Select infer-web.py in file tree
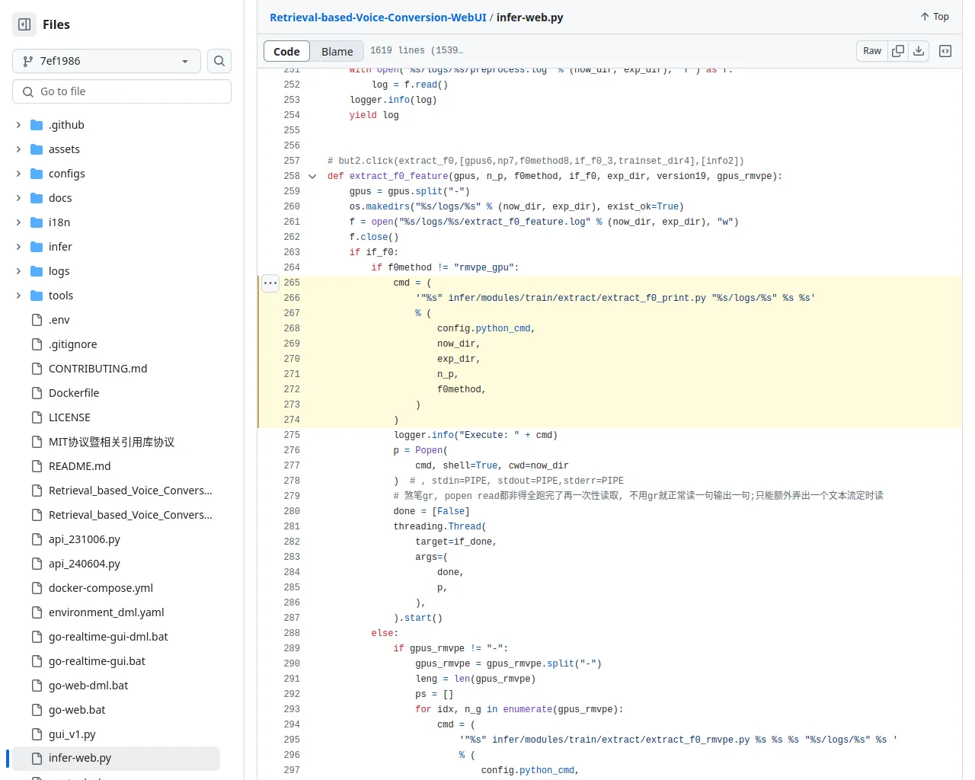Screen dimensions: 975x780 click(x=116, y=758)
